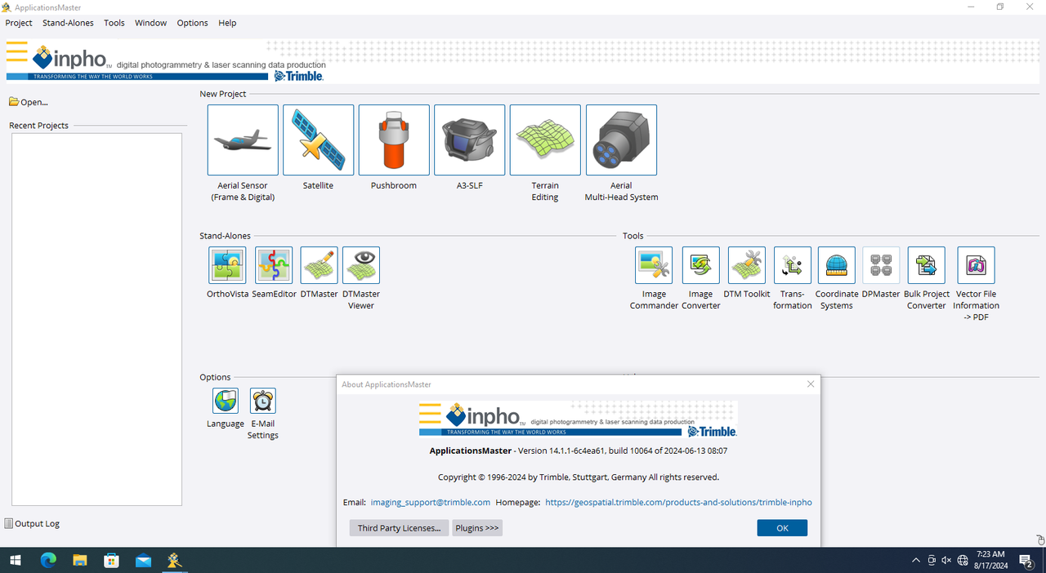1046x573 pixels.
Task: Open the Stand-Alones menu
Action: tap(68, 23)
